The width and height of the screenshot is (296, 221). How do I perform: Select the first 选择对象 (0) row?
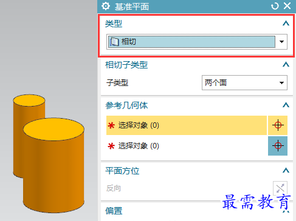[187, 125]
